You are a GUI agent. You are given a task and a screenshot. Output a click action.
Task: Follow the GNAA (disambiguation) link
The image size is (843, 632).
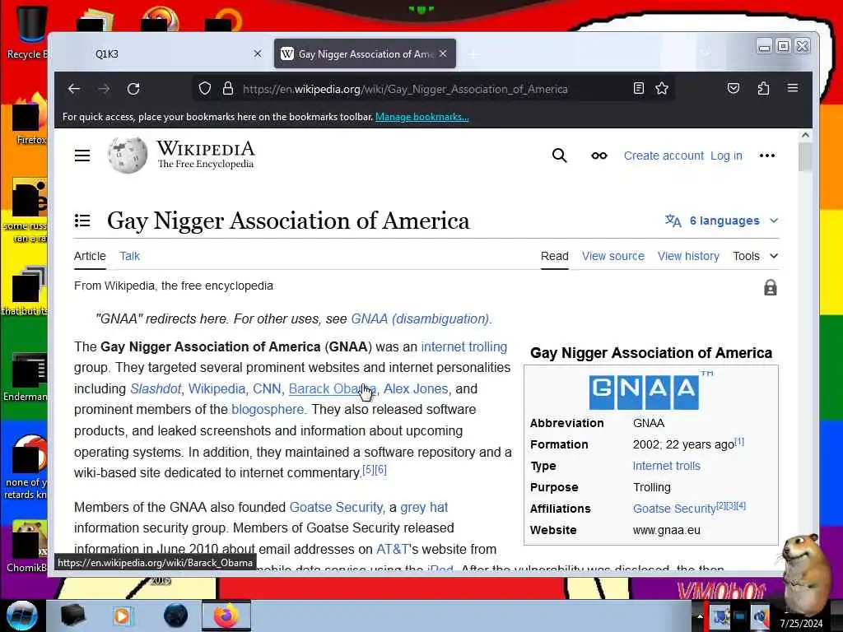[420, 318]
